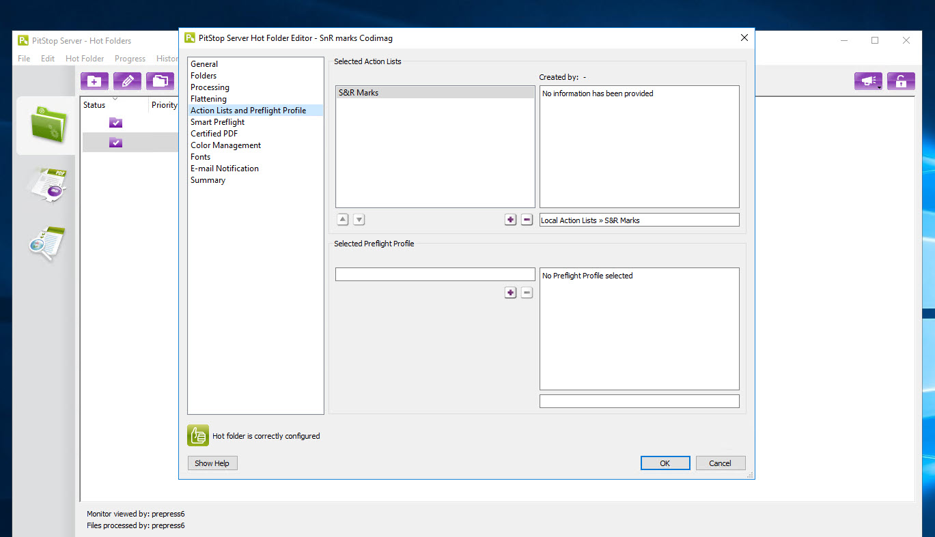Click the empty field below the preflight description box
The width and height of the screenshot is (935, 537).
tap(639, 401)
